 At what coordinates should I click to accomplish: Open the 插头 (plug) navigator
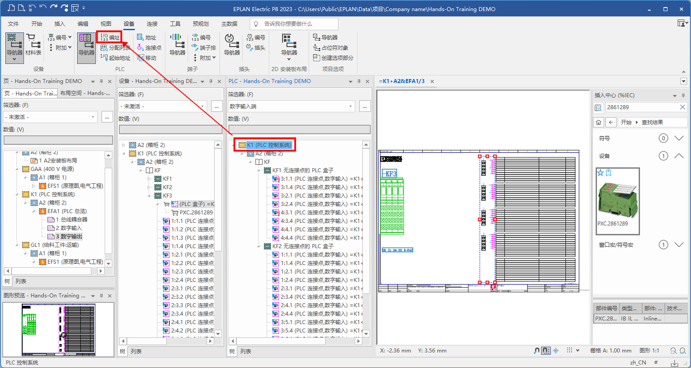coord(232,45)
